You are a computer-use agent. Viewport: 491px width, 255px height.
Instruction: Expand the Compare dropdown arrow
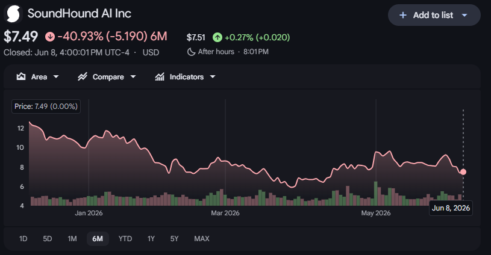click(x=133, y=76)
